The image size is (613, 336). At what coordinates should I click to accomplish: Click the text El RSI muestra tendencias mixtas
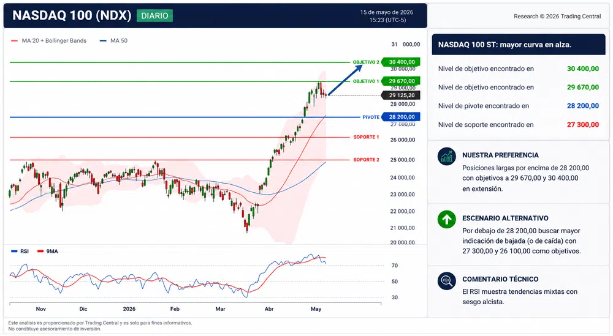pyautogui.click(x=514, y=291)
